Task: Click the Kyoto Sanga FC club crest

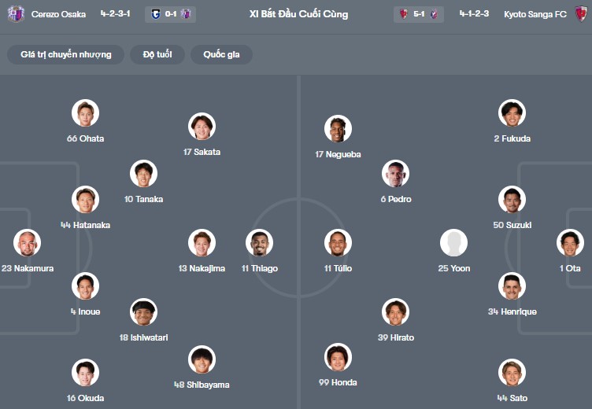Action: coord(581,14)
